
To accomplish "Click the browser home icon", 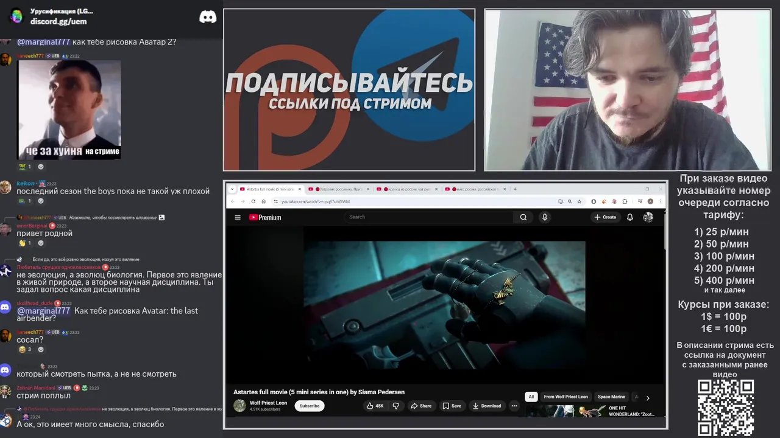I will point(263,201).
